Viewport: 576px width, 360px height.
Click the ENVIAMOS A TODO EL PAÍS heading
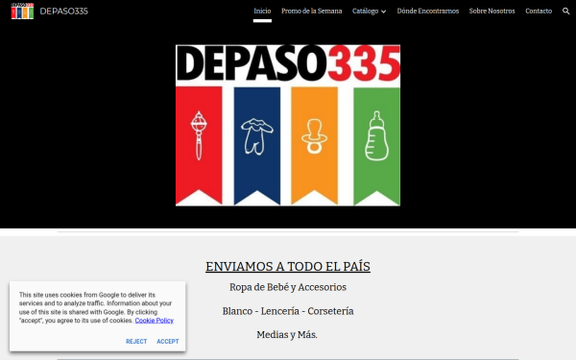[288, 266]
